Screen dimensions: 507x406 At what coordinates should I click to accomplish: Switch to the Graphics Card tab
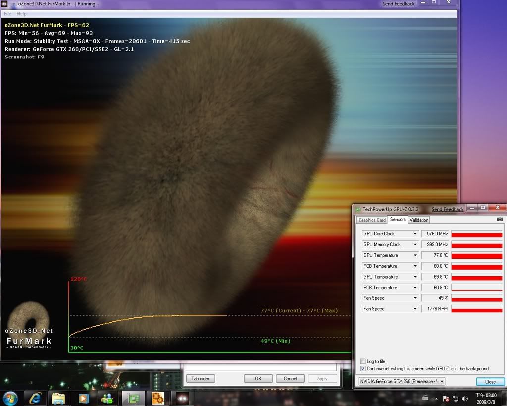pyautogui.click(x=372, y=220)
